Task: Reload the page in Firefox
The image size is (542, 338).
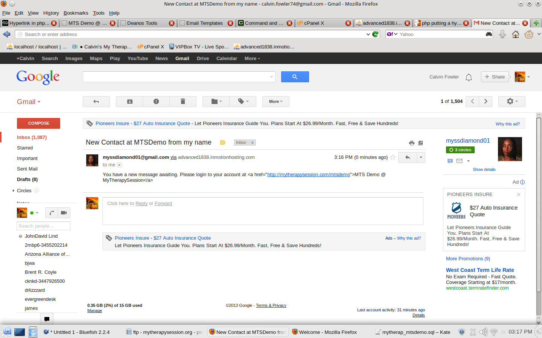Action: click(375, 34)
